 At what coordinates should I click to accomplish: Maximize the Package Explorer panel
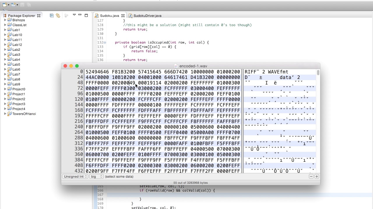point(86,15)
